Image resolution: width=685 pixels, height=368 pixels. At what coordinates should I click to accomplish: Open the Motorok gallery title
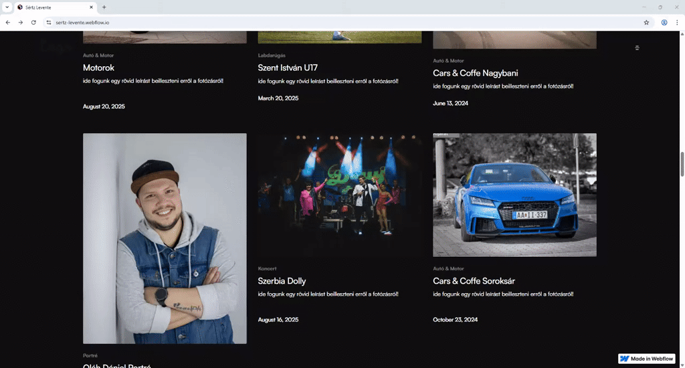point(98,68)
